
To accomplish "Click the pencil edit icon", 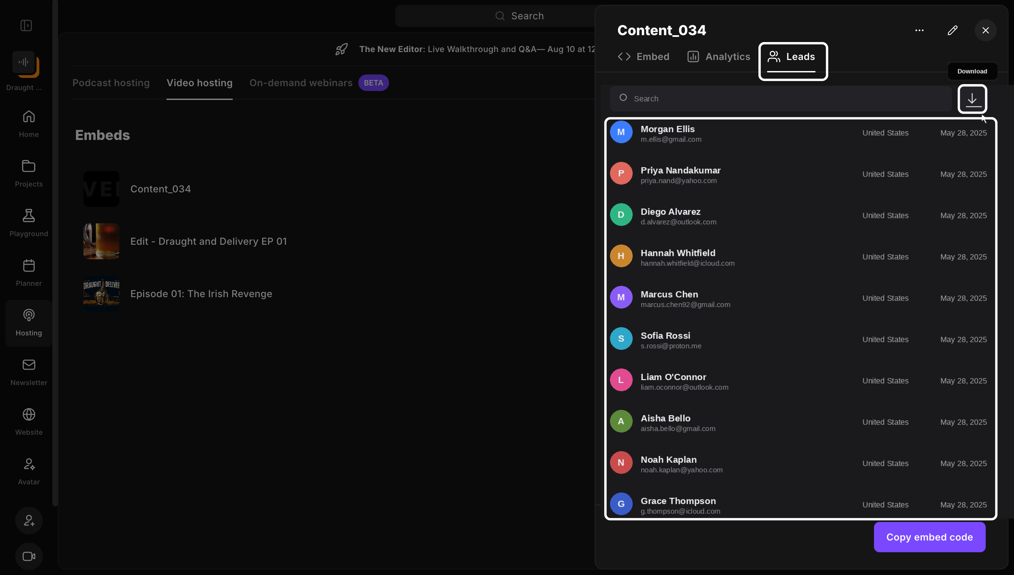I will 952,30.
